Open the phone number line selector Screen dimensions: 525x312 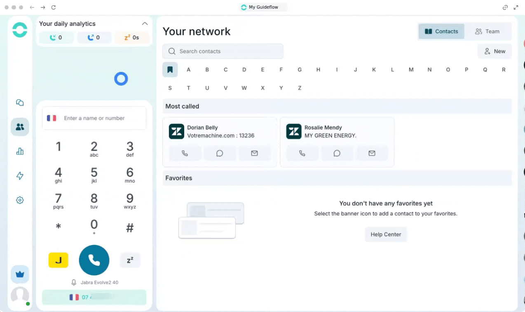[94, 297]
